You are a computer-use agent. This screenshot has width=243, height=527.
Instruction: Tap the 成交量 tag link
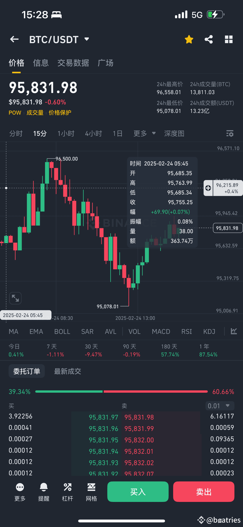tap(35, 113)
